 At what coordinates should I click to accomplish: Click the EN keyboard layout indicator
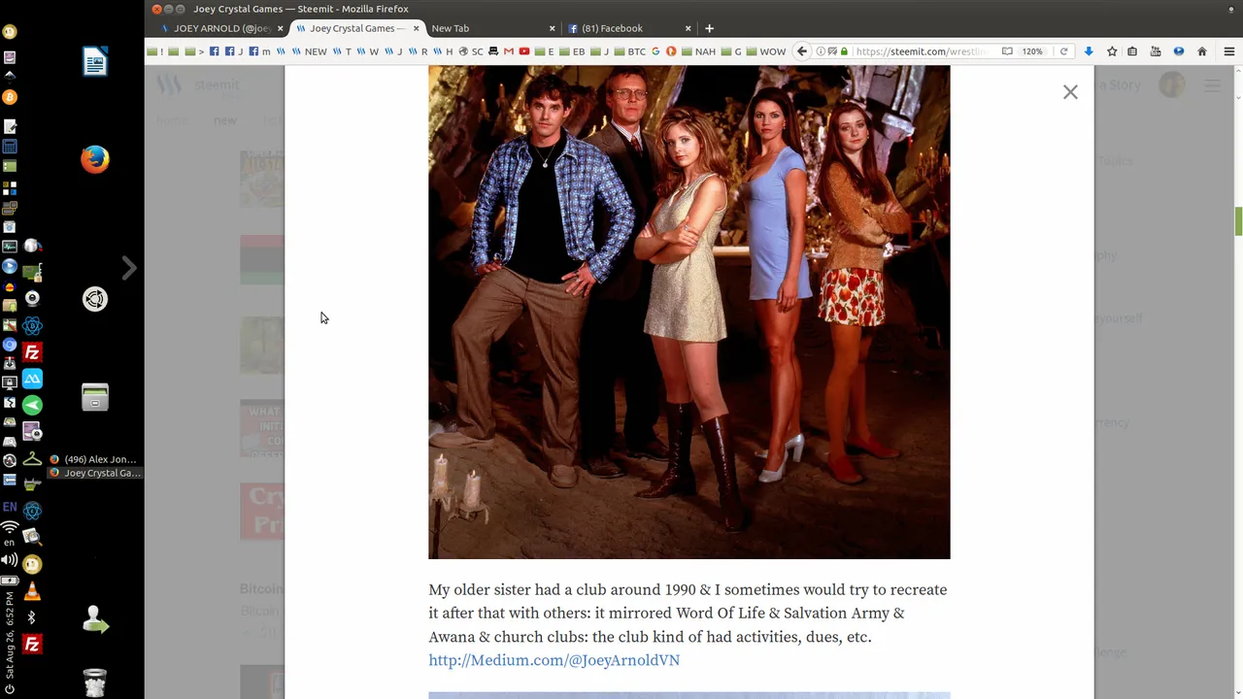click(x=10, y=507)
